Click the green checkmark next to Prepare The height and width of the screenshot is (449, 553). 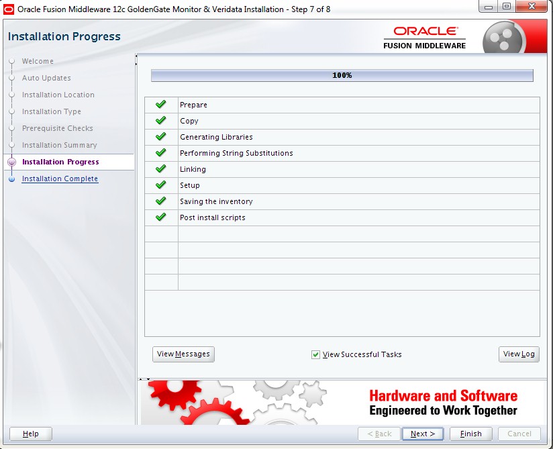coord(161,105)
